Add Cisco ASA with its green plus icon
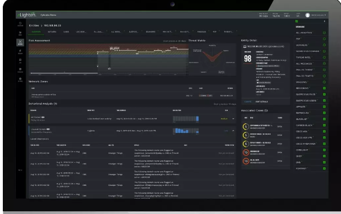Image resolution: width=341 pixels, height=214 pixels. [324, 131]
